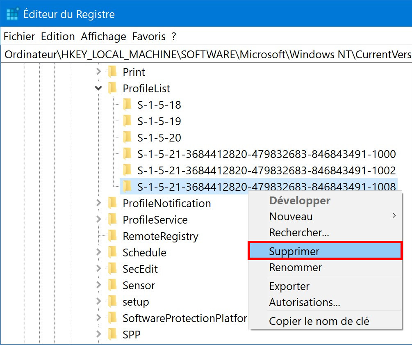Viewport: 412px width, 345px height.
Task: Collapse the ProfileList key
Action: tap(98, 88)
